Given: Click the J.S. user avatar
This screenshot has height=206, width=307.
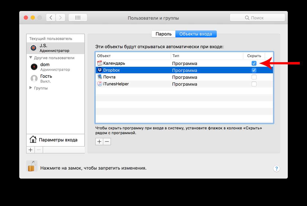Looking at the screenshot, I should tap(34, 48).
